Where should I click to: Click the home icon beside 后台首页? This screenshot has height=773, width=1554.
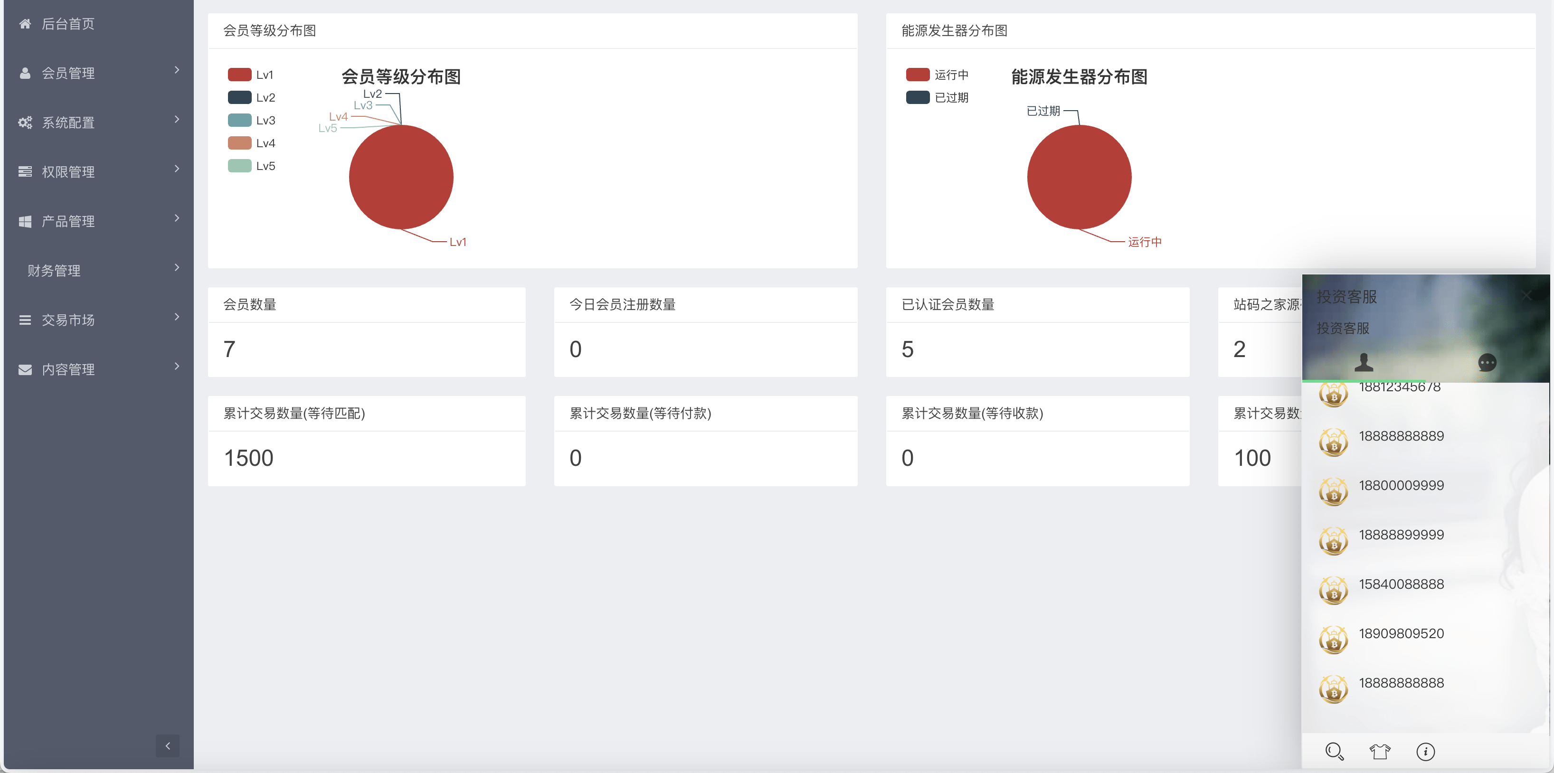(x=25, y=24)
